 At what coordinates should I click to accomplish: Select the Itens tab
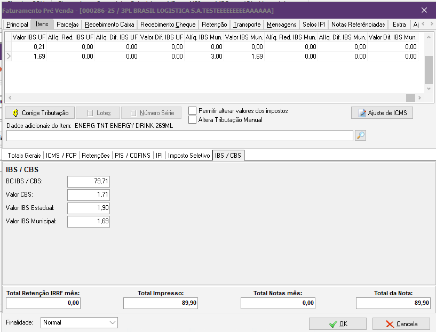[42, 24]
